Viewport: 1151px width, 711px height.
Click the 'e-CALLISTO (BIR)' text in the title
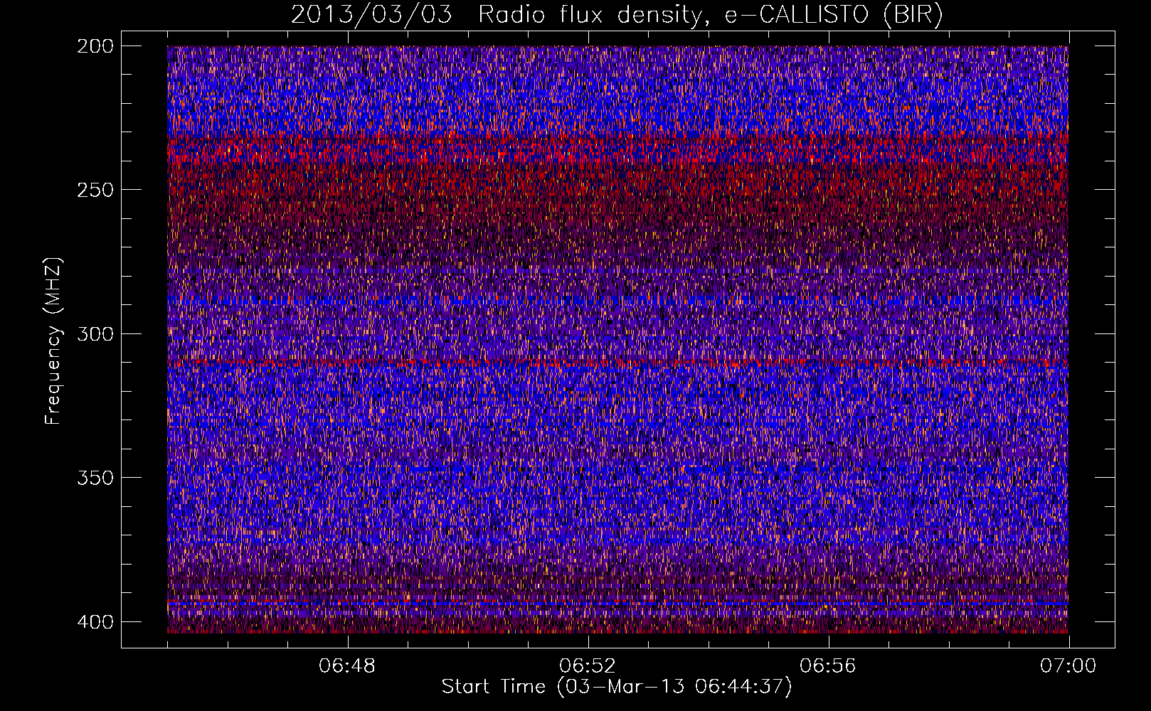[x=833, y=15]
